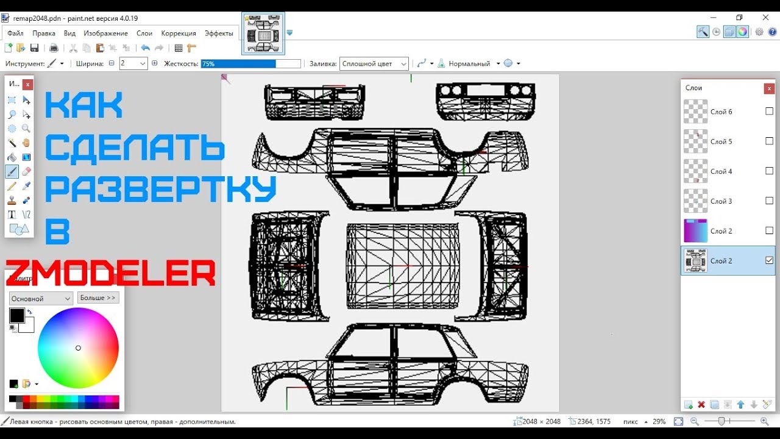Select the Ellipse Select tool
Viewport: 780px width, 439px height.
pos(12,129)
